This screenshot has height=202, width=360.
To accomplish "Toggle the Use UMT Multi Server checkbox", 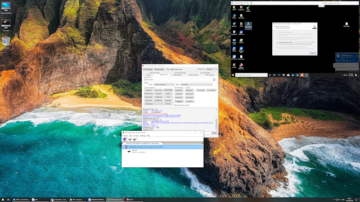I will pos(166,69).
